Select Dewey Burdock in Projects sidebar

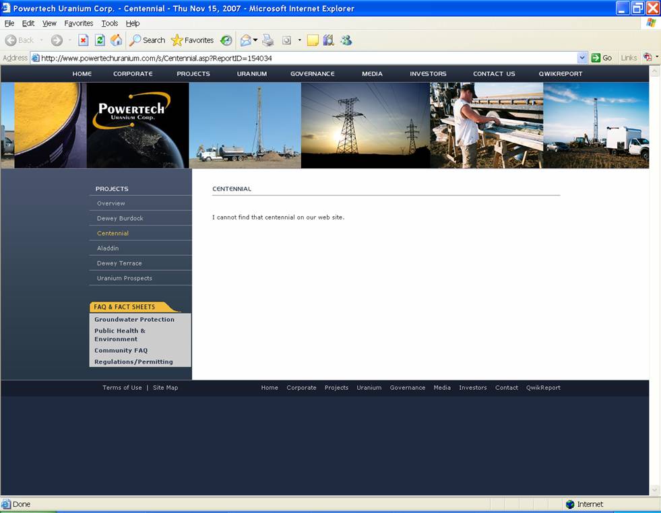tap(120, 218)
